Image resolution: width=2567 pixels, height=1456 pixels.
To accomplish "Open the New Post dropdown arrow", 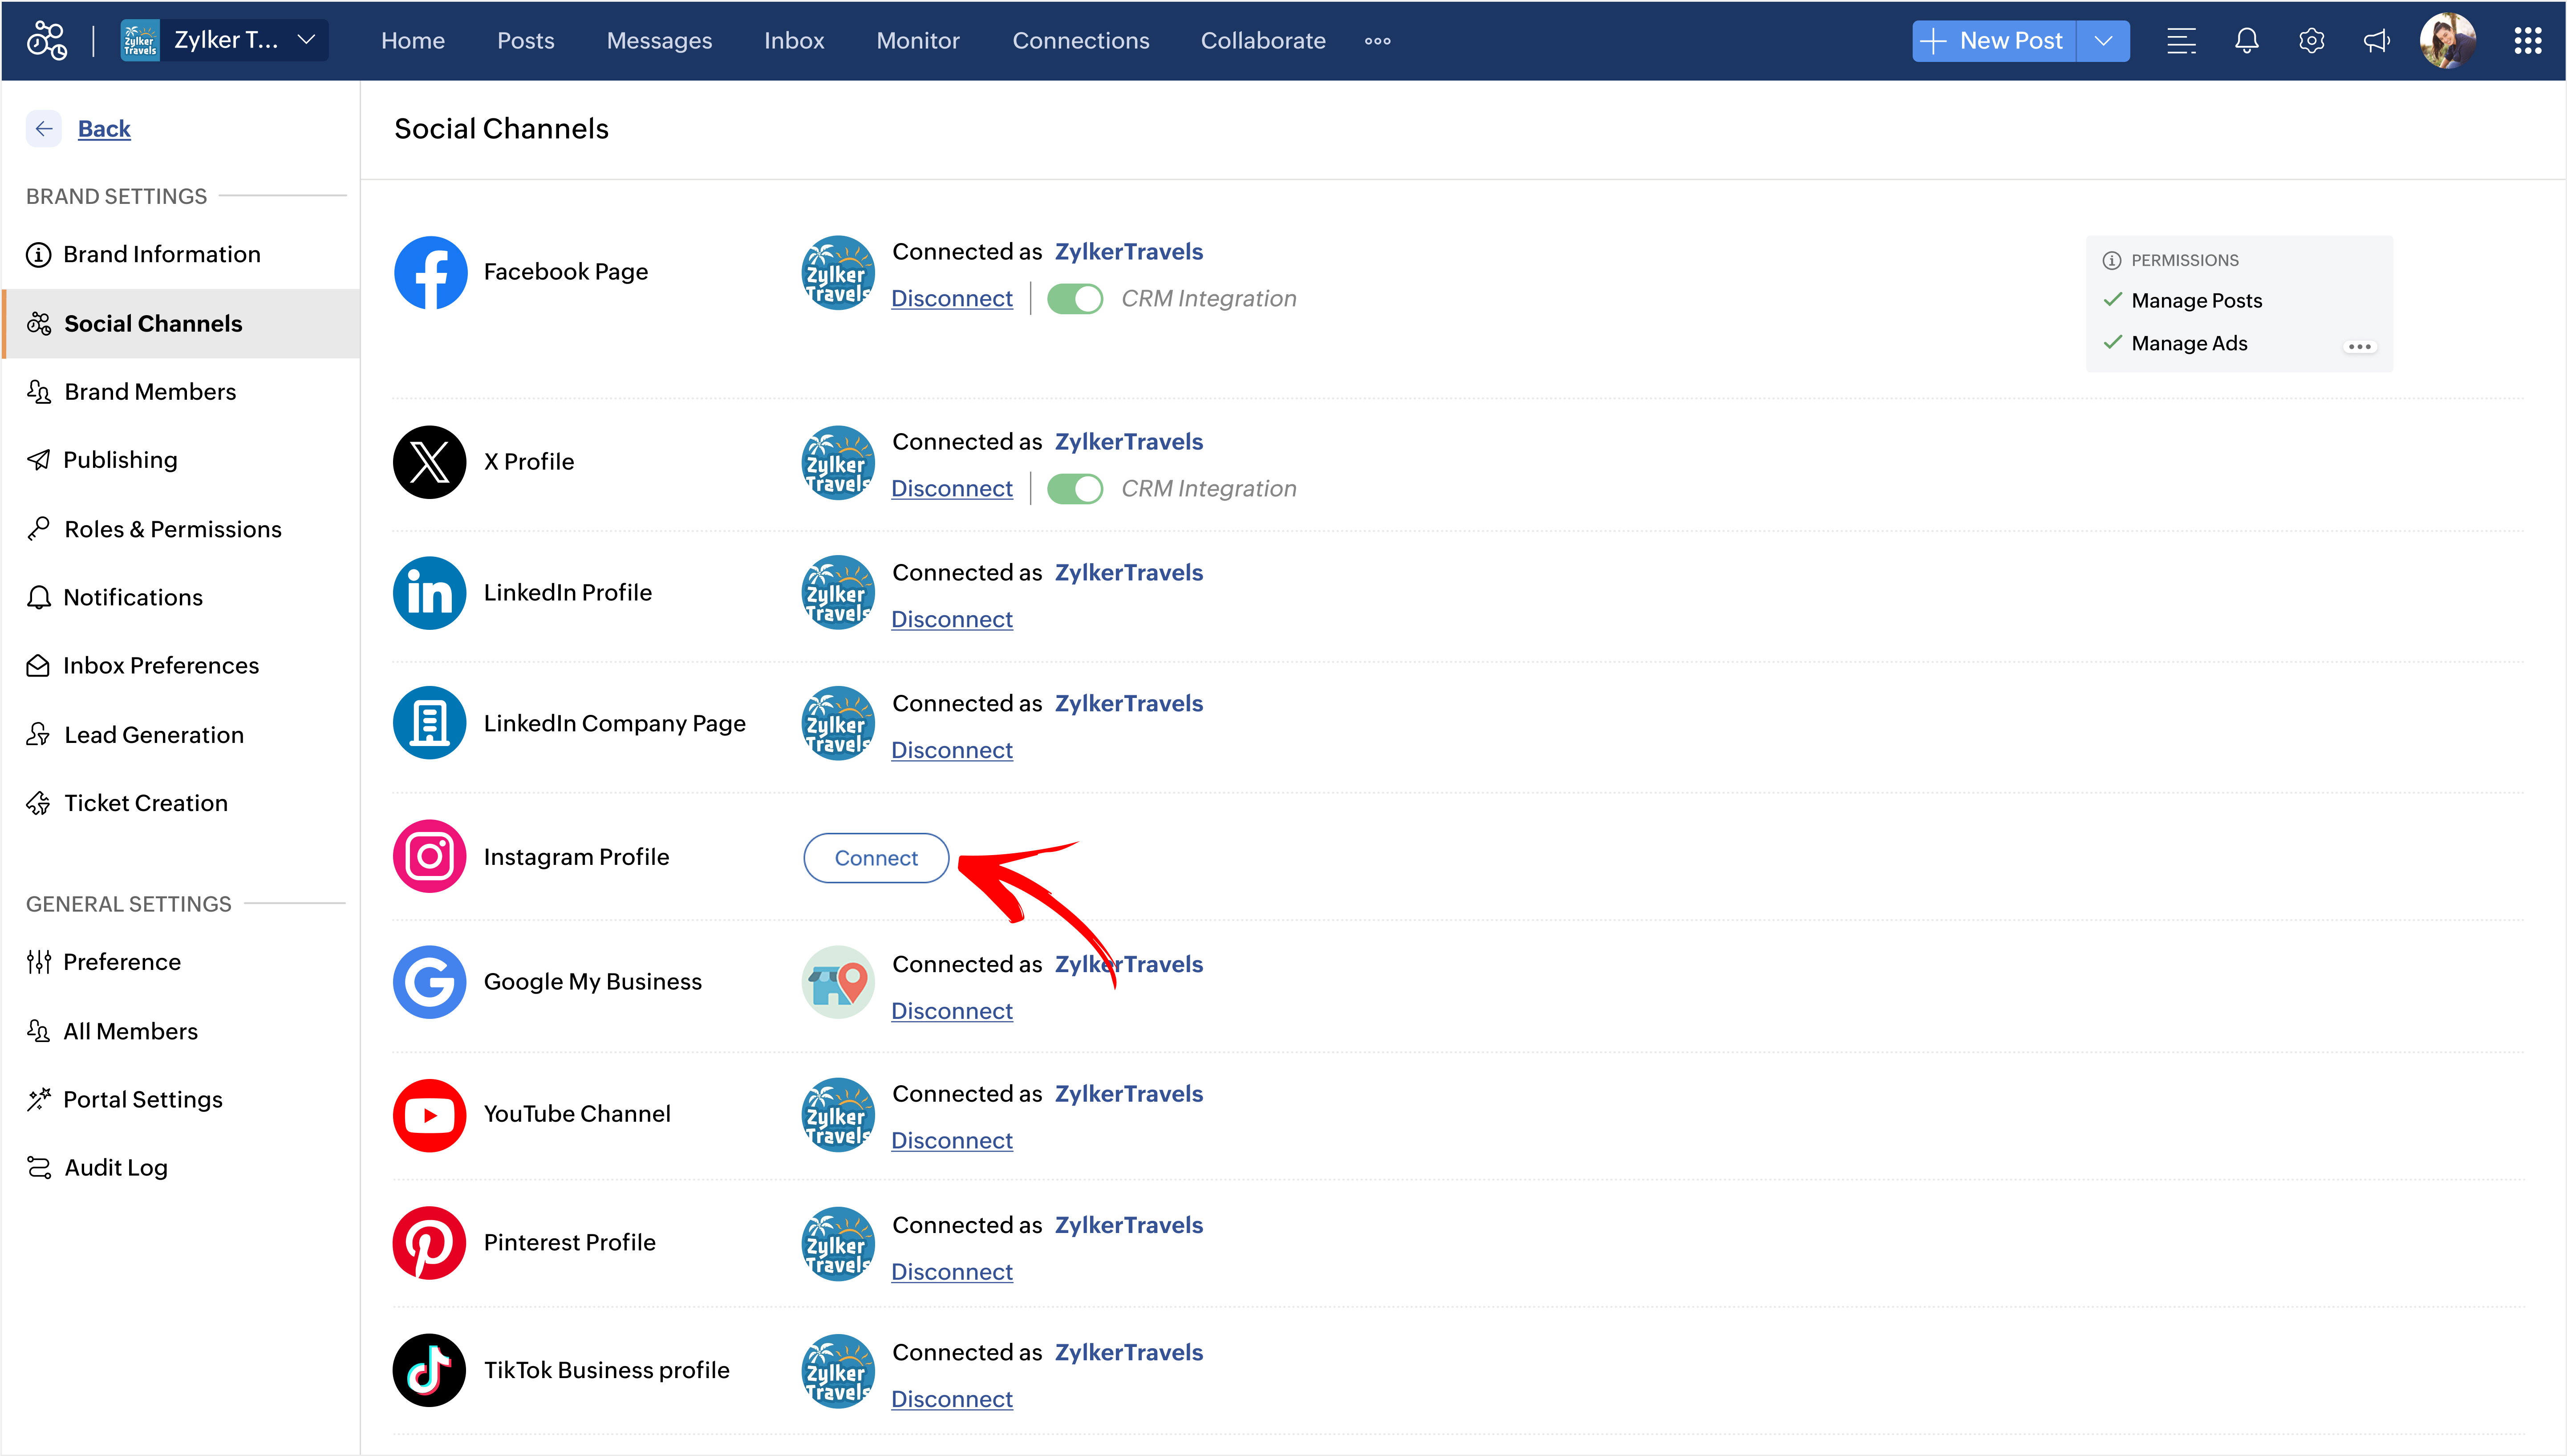I will pyautogui.click(x=2103, y=41).
